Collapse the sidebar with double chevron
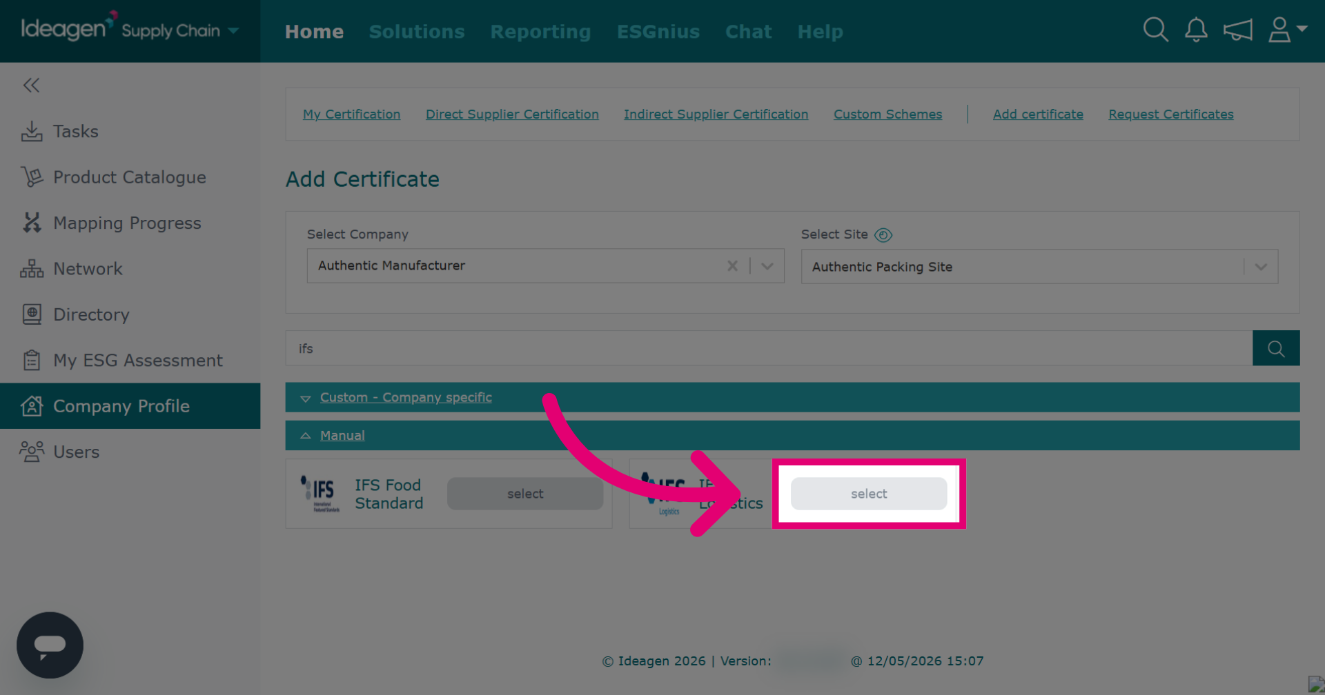The image size is (1325, 695). (31, 85)
